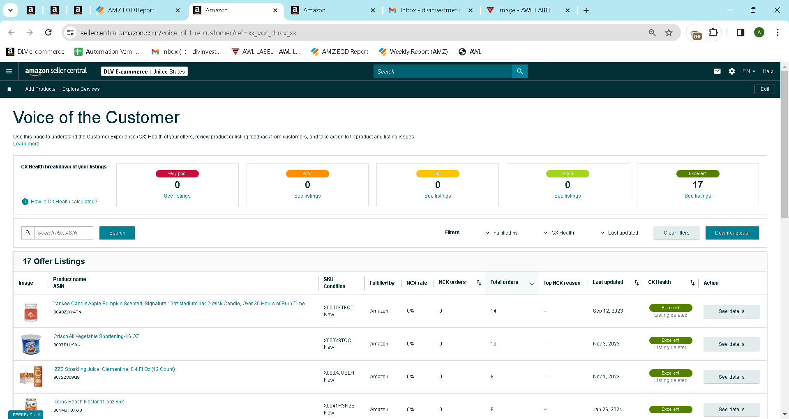The height and width of the screenshot is (419, 789).
Task: Open the hamburger navigation menu
Action: pyautogui.click(x=9, y=71)
